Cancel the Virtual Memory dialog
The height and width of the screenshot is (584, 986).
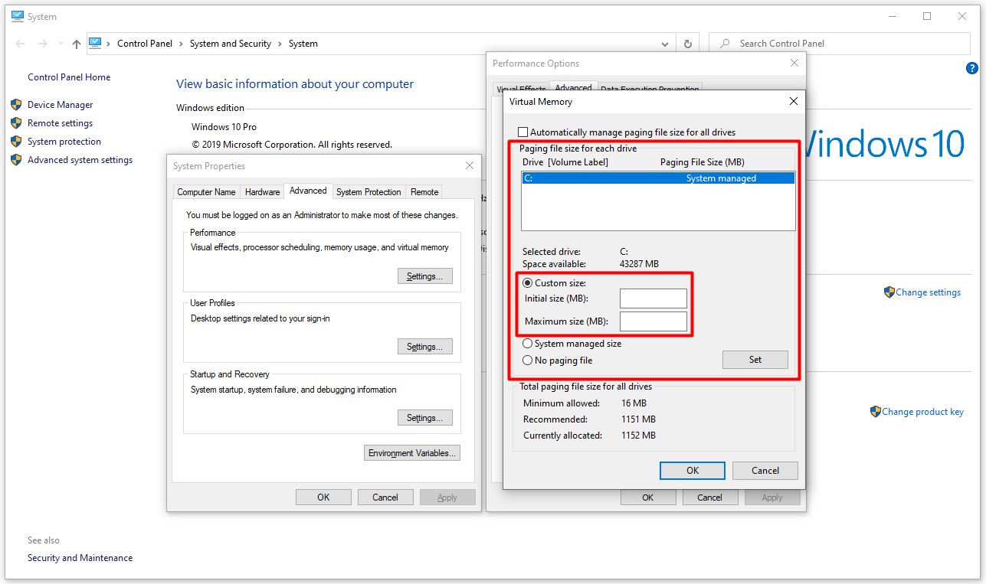pos(765,471)
